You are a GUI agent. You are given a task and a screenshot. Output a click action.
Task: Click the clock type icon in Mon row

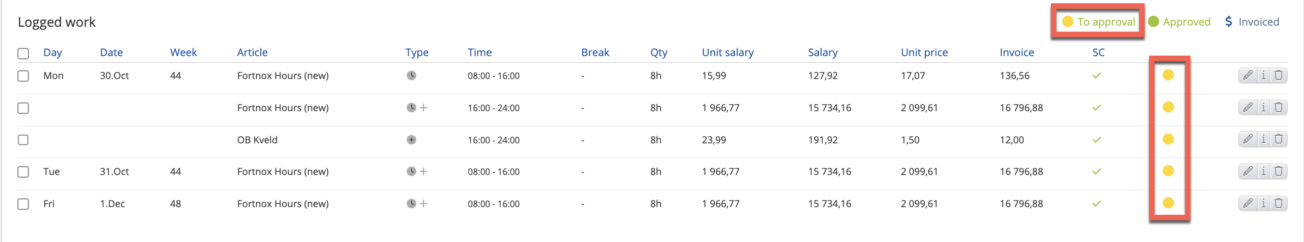411,75
